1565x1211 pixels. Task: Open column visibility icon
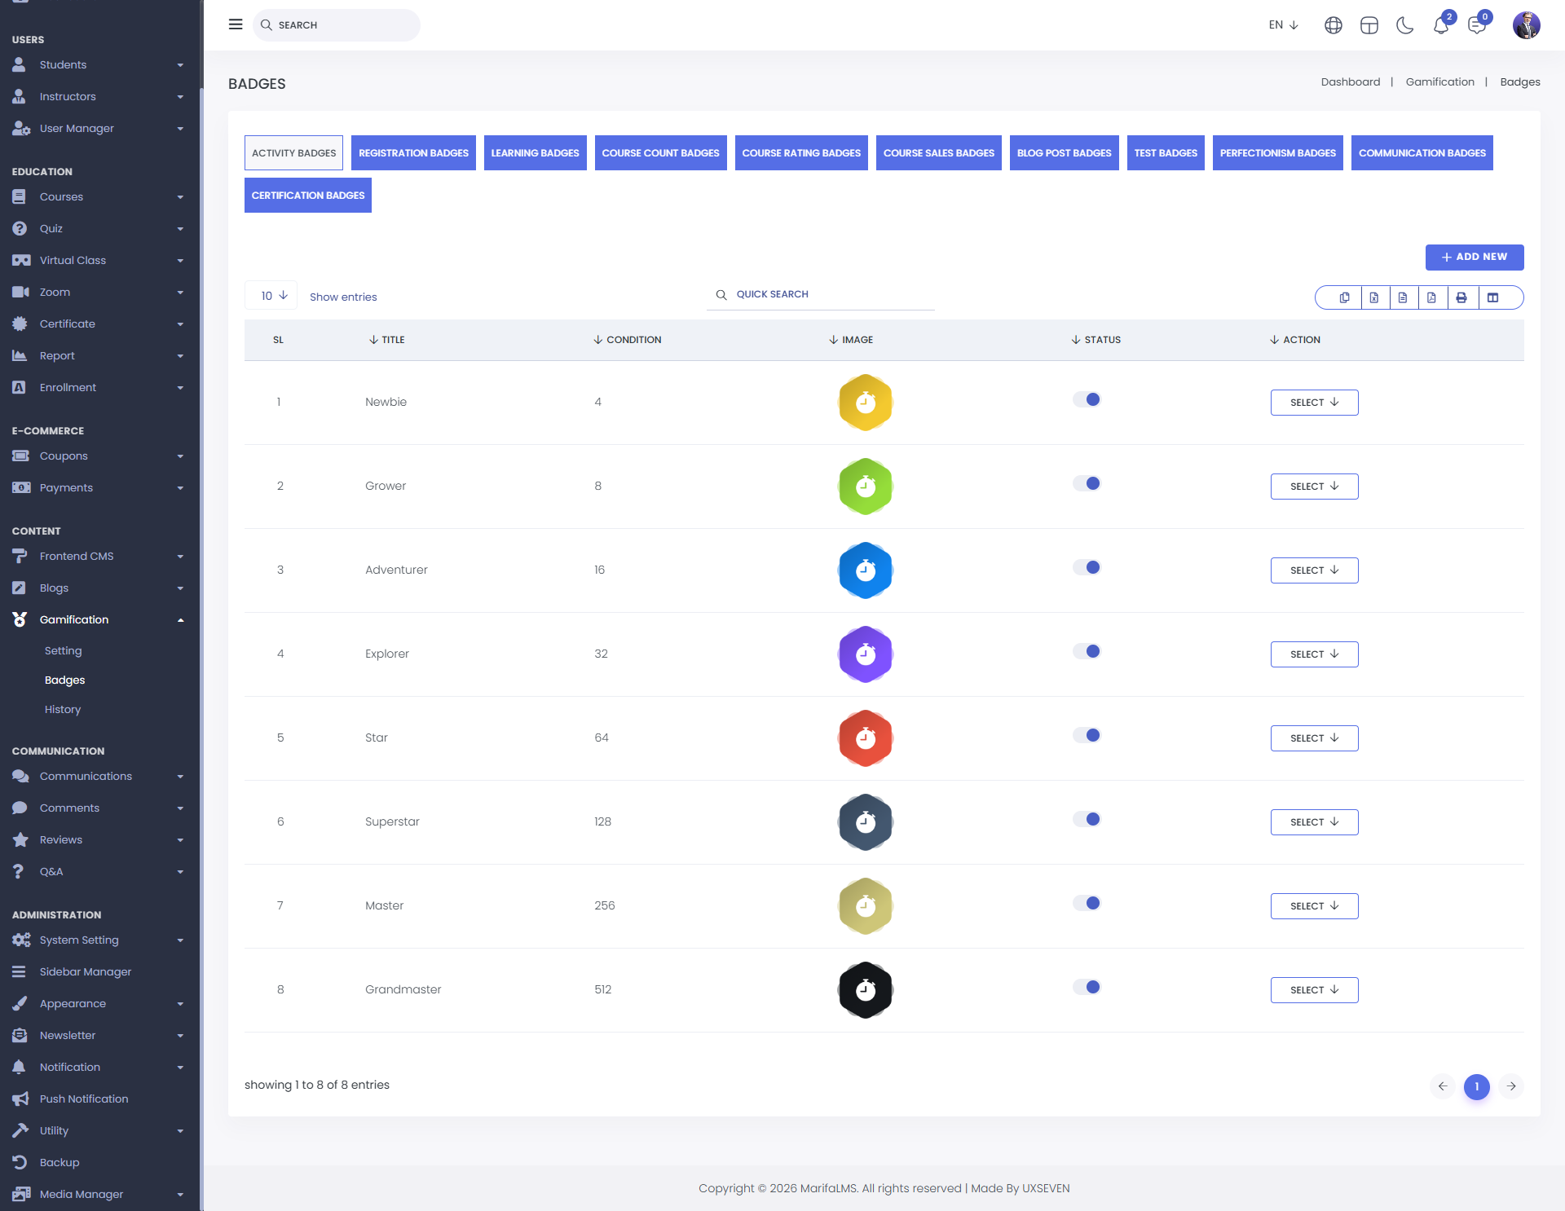pyautogui.click(x=1492, y=297)
